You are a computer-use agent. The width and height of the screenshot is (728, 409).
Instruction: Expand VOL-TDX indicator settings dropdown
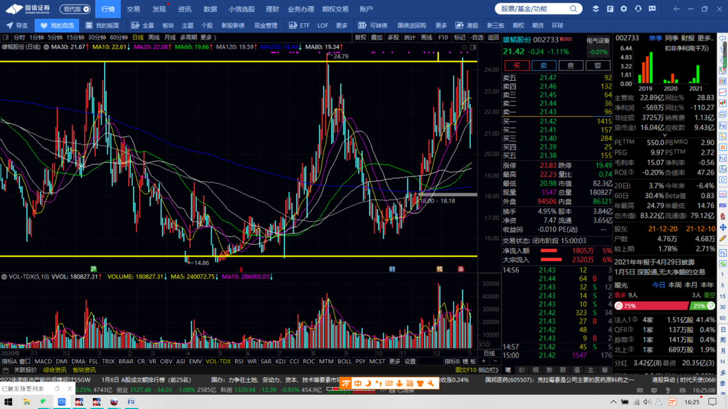click(4, 276)
